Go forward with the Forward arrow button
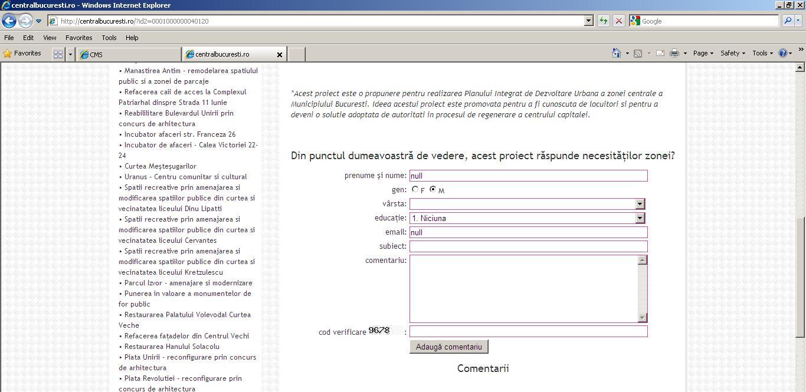The height and width of the screenshot is (392, 806). [x=25, y=21]
